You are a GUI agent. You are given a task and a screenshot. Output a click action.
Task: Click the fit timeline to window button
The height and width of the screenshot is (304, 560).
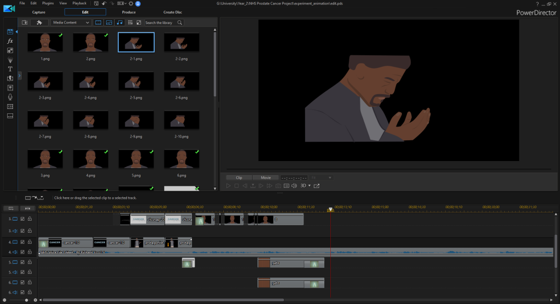(x=27, y=208)
